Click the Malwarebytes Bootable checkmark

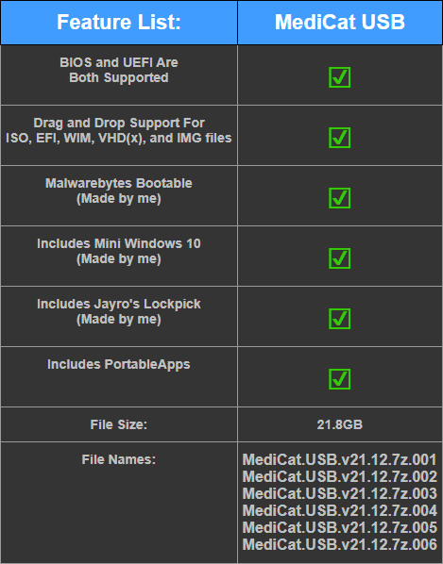(339, 198)
